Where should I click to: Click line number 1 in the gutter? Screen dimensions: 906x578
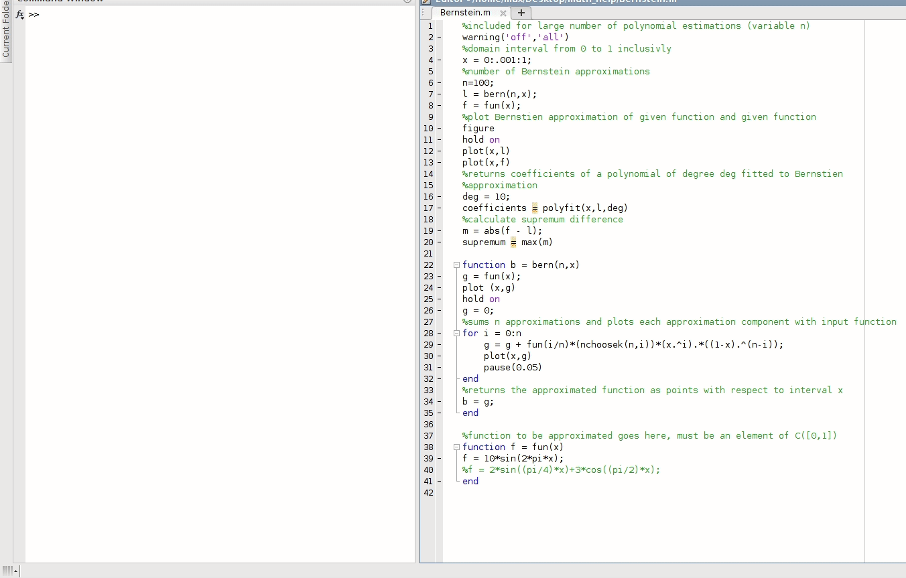click(430, 25)
